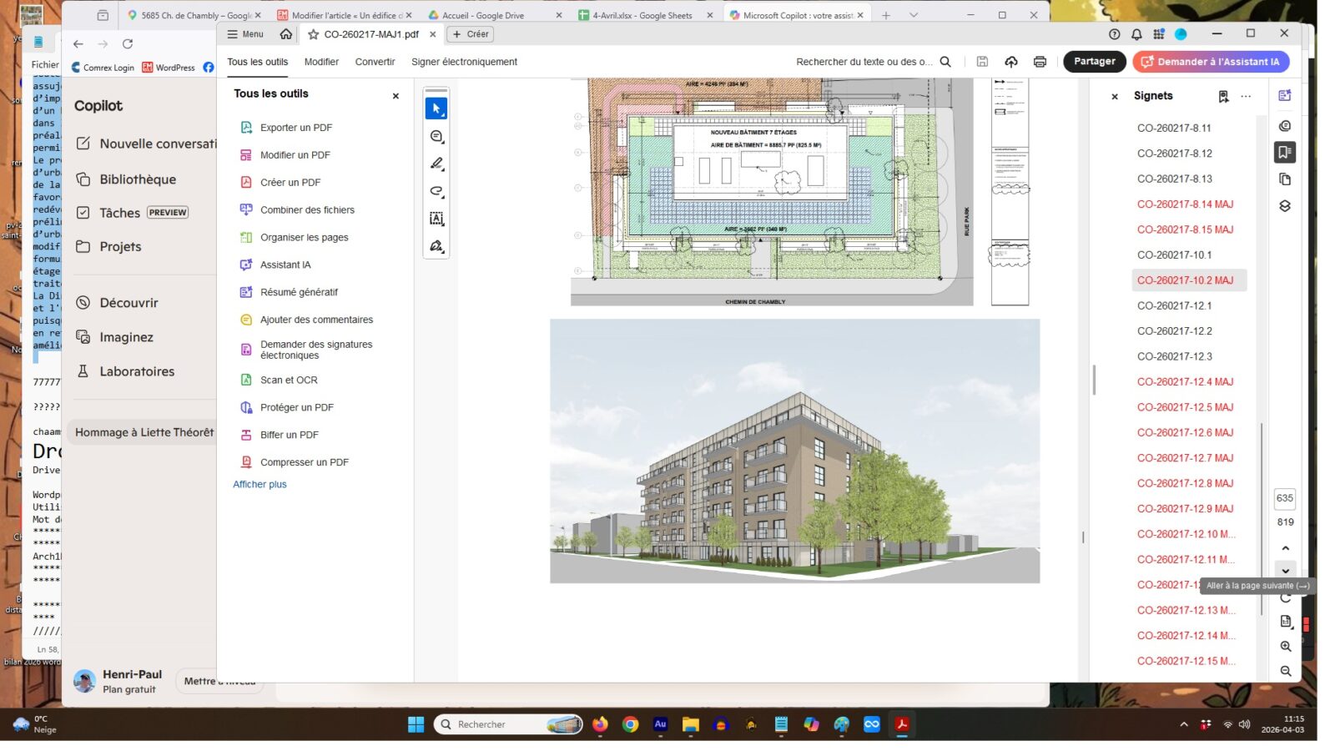1335x751 pixels.
Task: Open the Signets panel options (ellipsis)
Action: [x=1247, y=96]
